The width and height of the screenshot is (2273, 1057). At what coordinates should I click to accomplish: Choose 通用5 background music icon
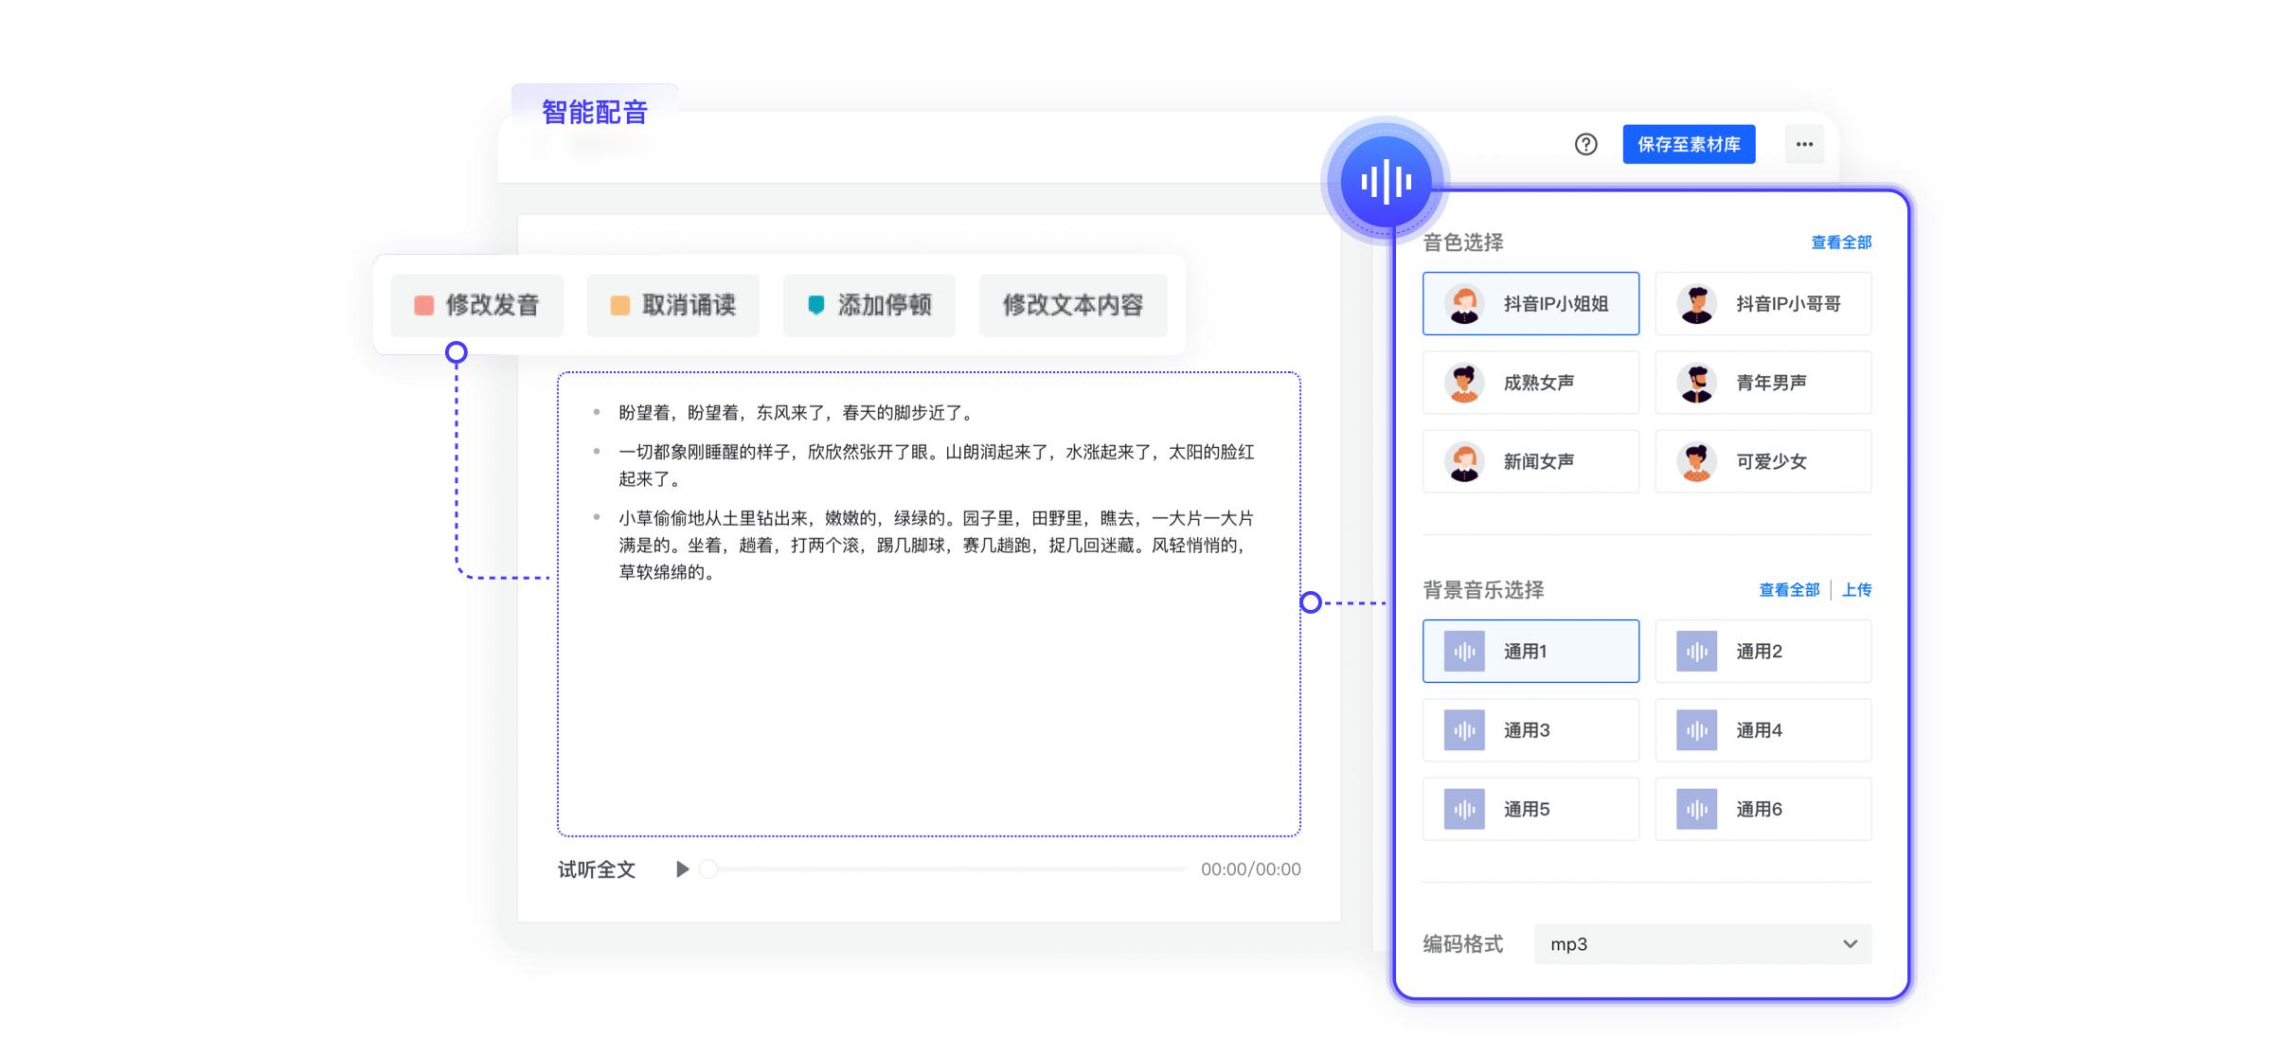coord(1464,810)
